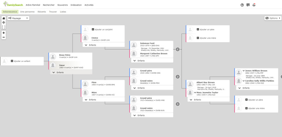Click Mère's portrait avatar

coord(85,92)
